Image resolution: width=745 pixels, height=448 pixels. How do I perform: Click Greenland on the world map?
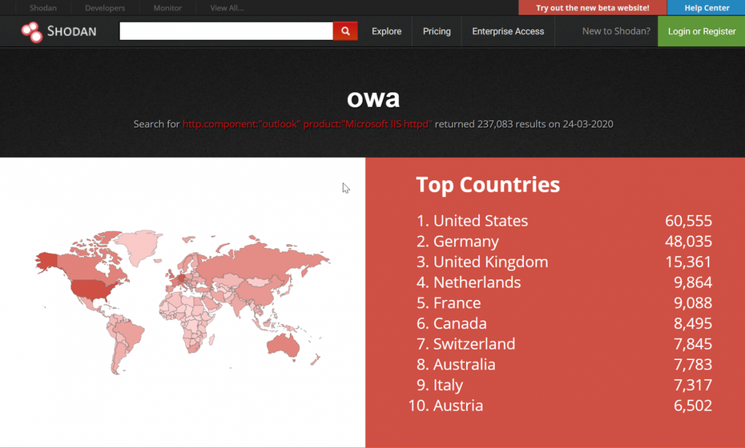click(x=139, y=246)
